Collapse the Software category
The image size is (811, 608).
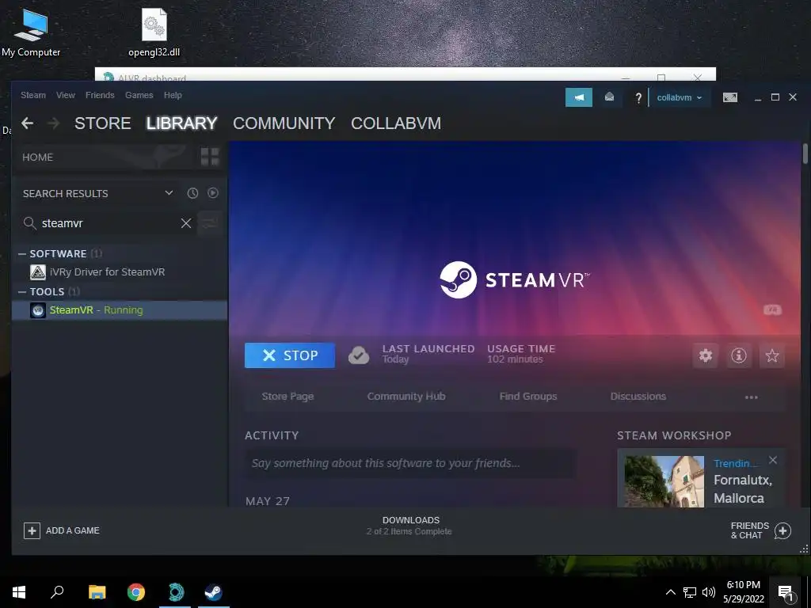pyautogui.click(x=22, y=254)
